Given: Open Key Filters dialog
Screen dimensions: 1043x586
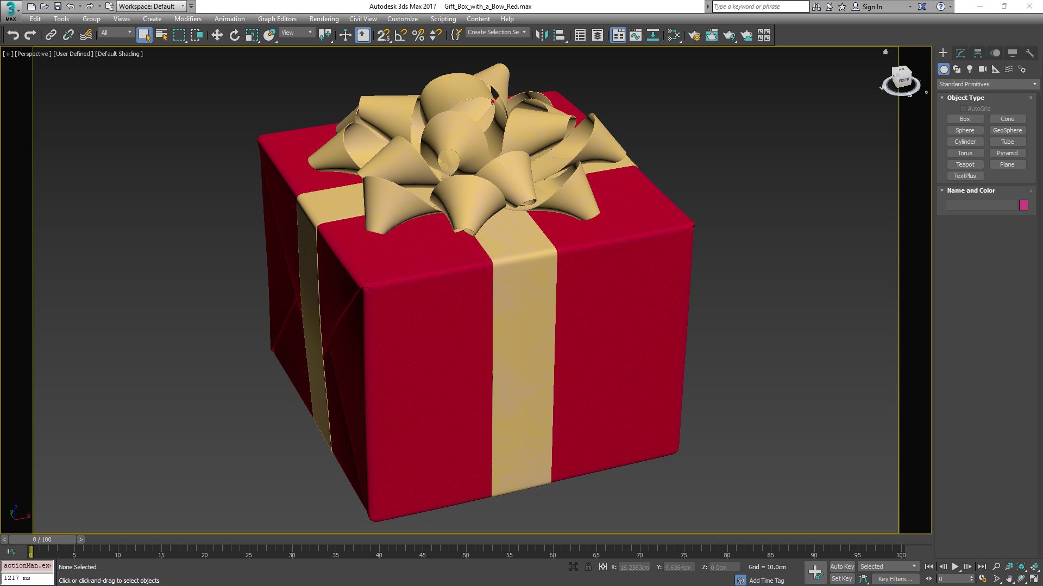Looking at the screenshot, I should point(895,579).
